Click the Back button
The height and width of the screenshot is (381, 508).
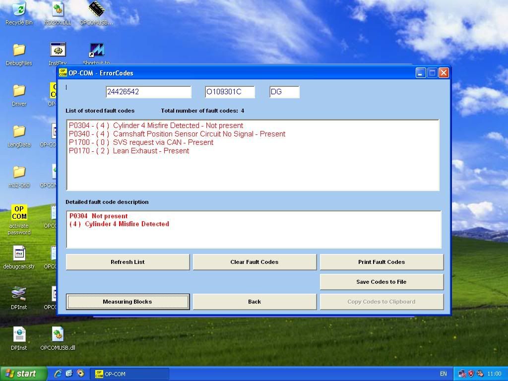254,302
